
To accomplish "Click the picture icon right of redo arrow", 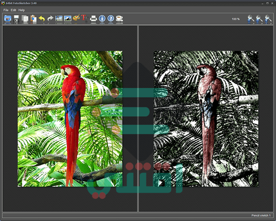I will coord(59,18).
